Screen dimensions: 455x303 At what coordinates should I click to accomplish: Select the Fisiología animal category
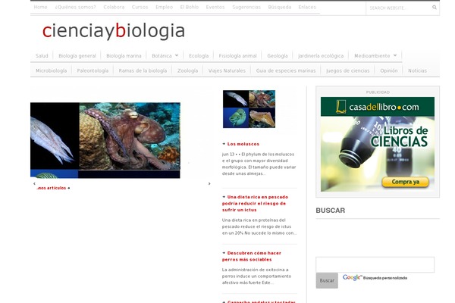pyautogui.click(x=237, y=55)
